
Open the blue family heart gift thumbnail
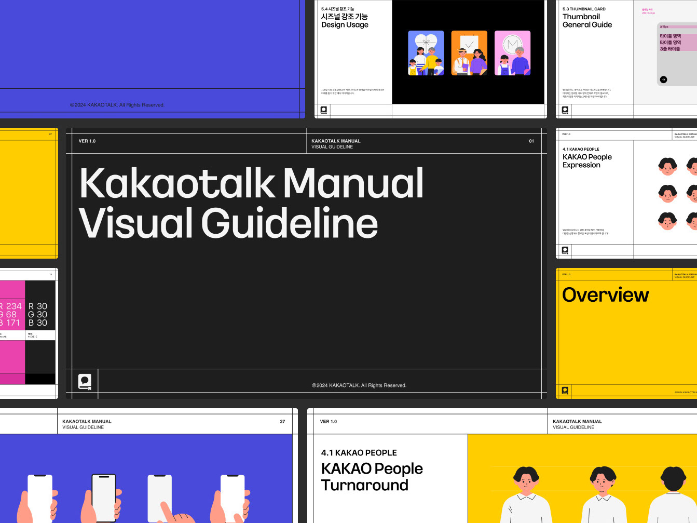pos(426,53)
